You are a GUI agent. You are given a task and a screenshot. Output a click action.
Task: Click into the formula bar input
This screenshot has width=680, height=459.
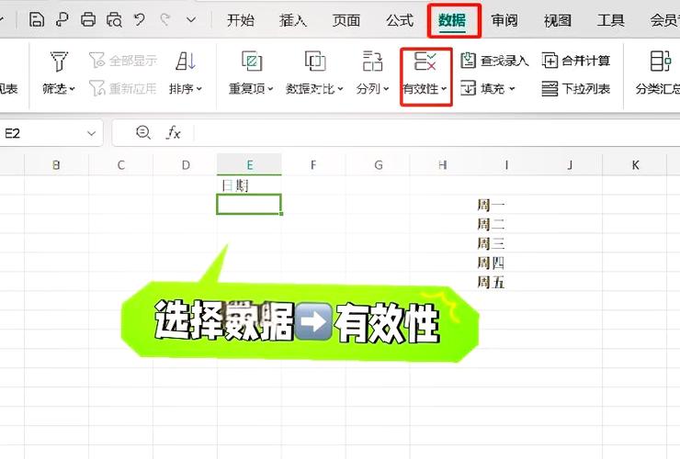pos(436,133)
